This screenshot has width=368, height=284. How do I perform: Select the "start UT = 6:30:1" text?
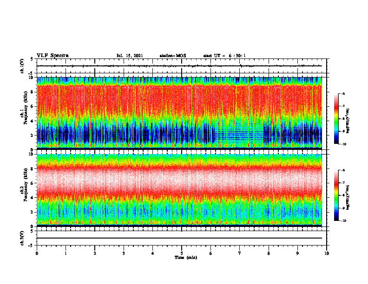tap(224, 56)
